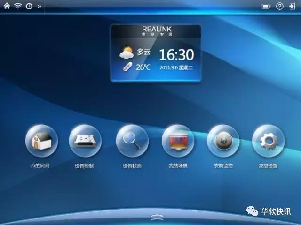Open the Wi-Fi status icon
This screenshot has width=301, height=225.
click(x=18, y=6)
